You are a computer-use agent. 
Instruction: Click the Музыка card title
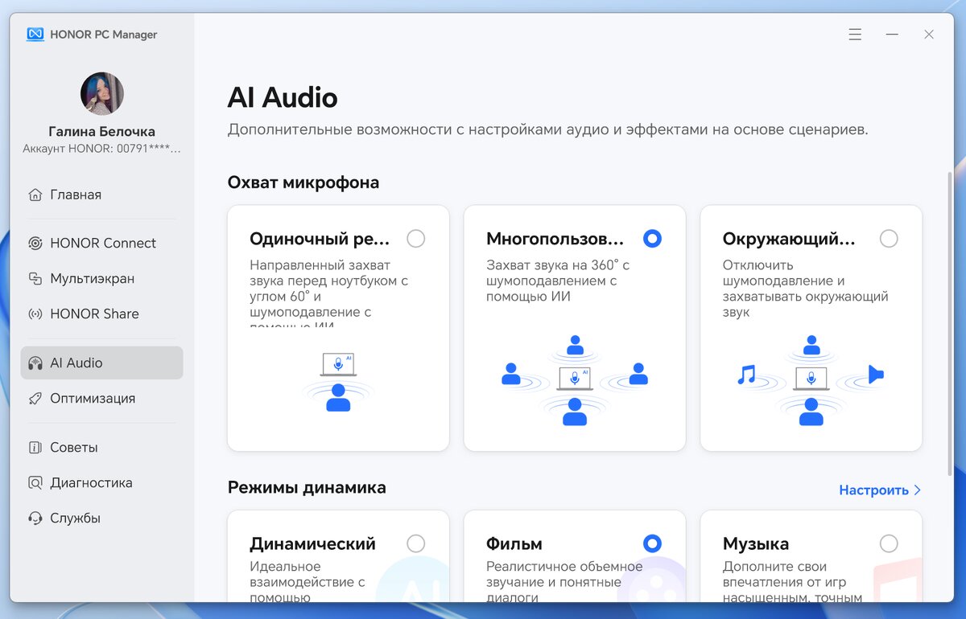756,544
